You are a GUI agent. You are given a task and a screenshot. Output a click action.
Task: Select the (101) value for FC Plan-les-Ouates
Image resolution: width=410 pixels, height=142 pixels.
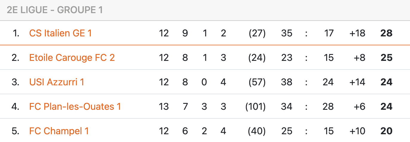tap(255, 106)
